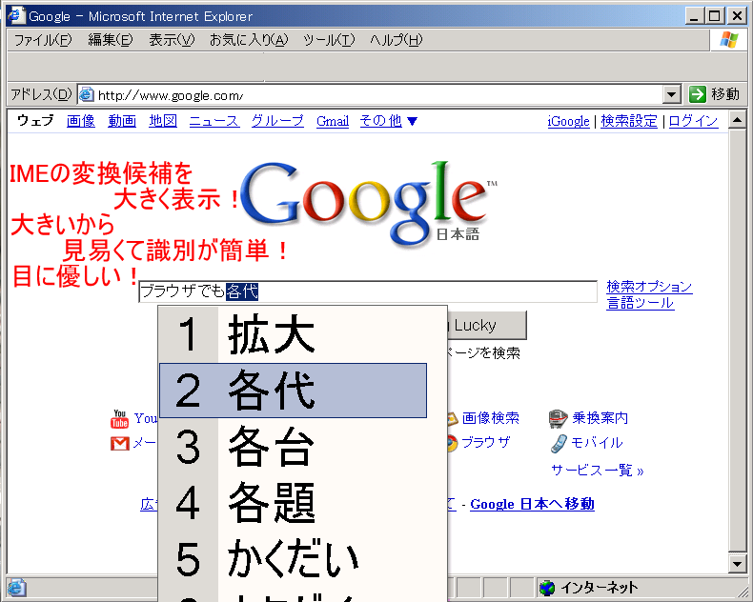Click the Chrome ブラウザ link

(485, 442)
